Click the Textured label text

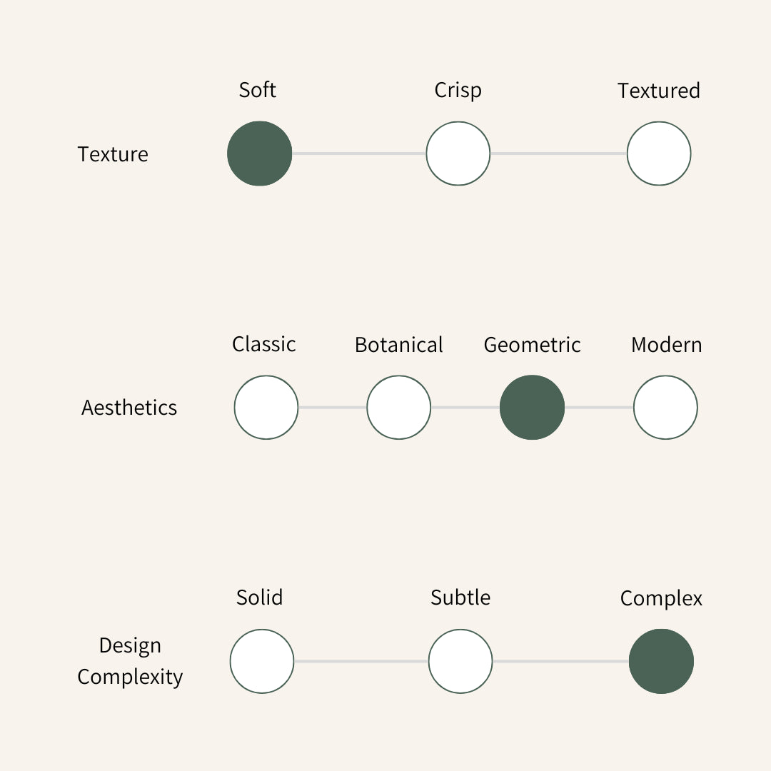tap(659, 91)
